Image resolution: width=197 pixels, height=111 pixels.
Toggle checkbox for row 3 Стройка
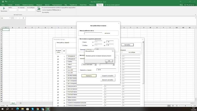[x=58, y=62]
